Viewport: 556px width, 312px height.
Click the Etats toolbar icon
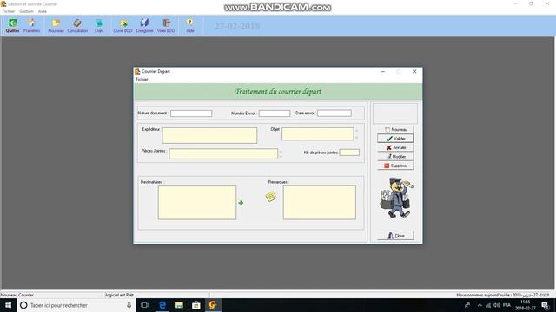click(99, 26)
